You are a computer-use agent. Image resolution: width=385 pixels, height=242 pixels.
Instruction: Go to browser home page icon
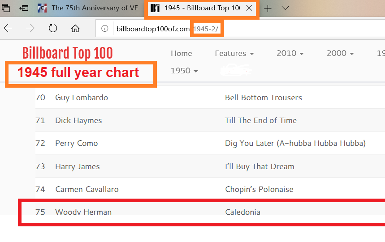click(x=75, y=29)
